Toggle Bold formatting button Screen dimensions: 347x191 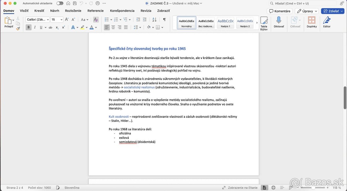tap(28, 27)
